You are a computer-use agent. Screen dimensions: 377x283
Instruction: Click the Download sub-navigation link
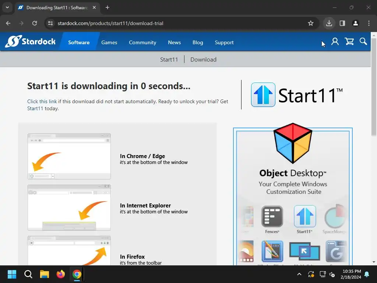(203, 59)
